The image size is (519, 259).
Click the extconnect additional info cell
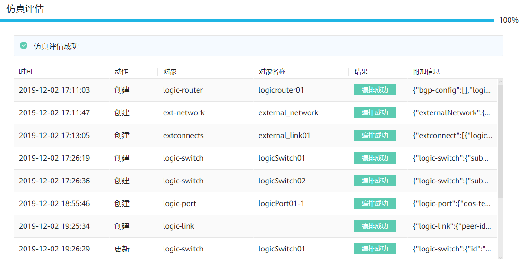451,135
